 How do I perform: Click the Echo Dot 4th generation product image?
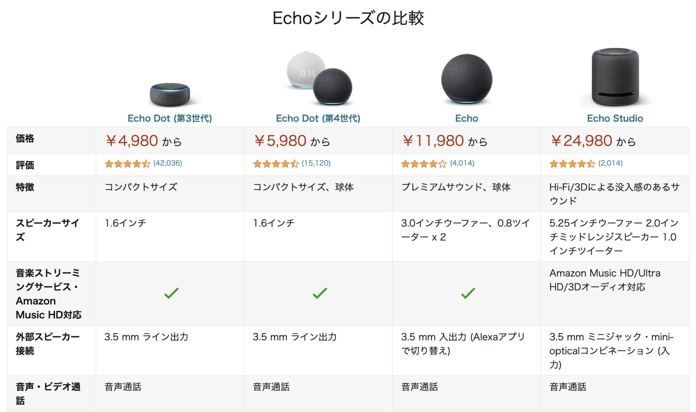point(319,78)
